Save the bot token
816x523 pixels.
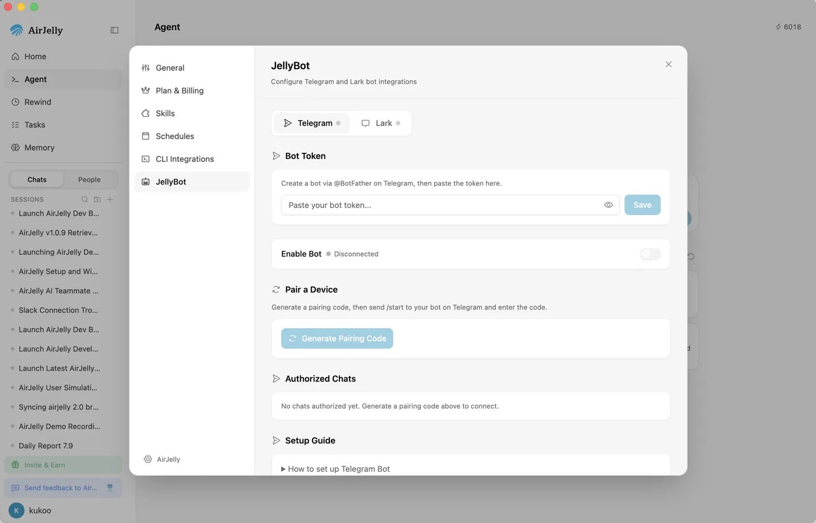[643, 205]
